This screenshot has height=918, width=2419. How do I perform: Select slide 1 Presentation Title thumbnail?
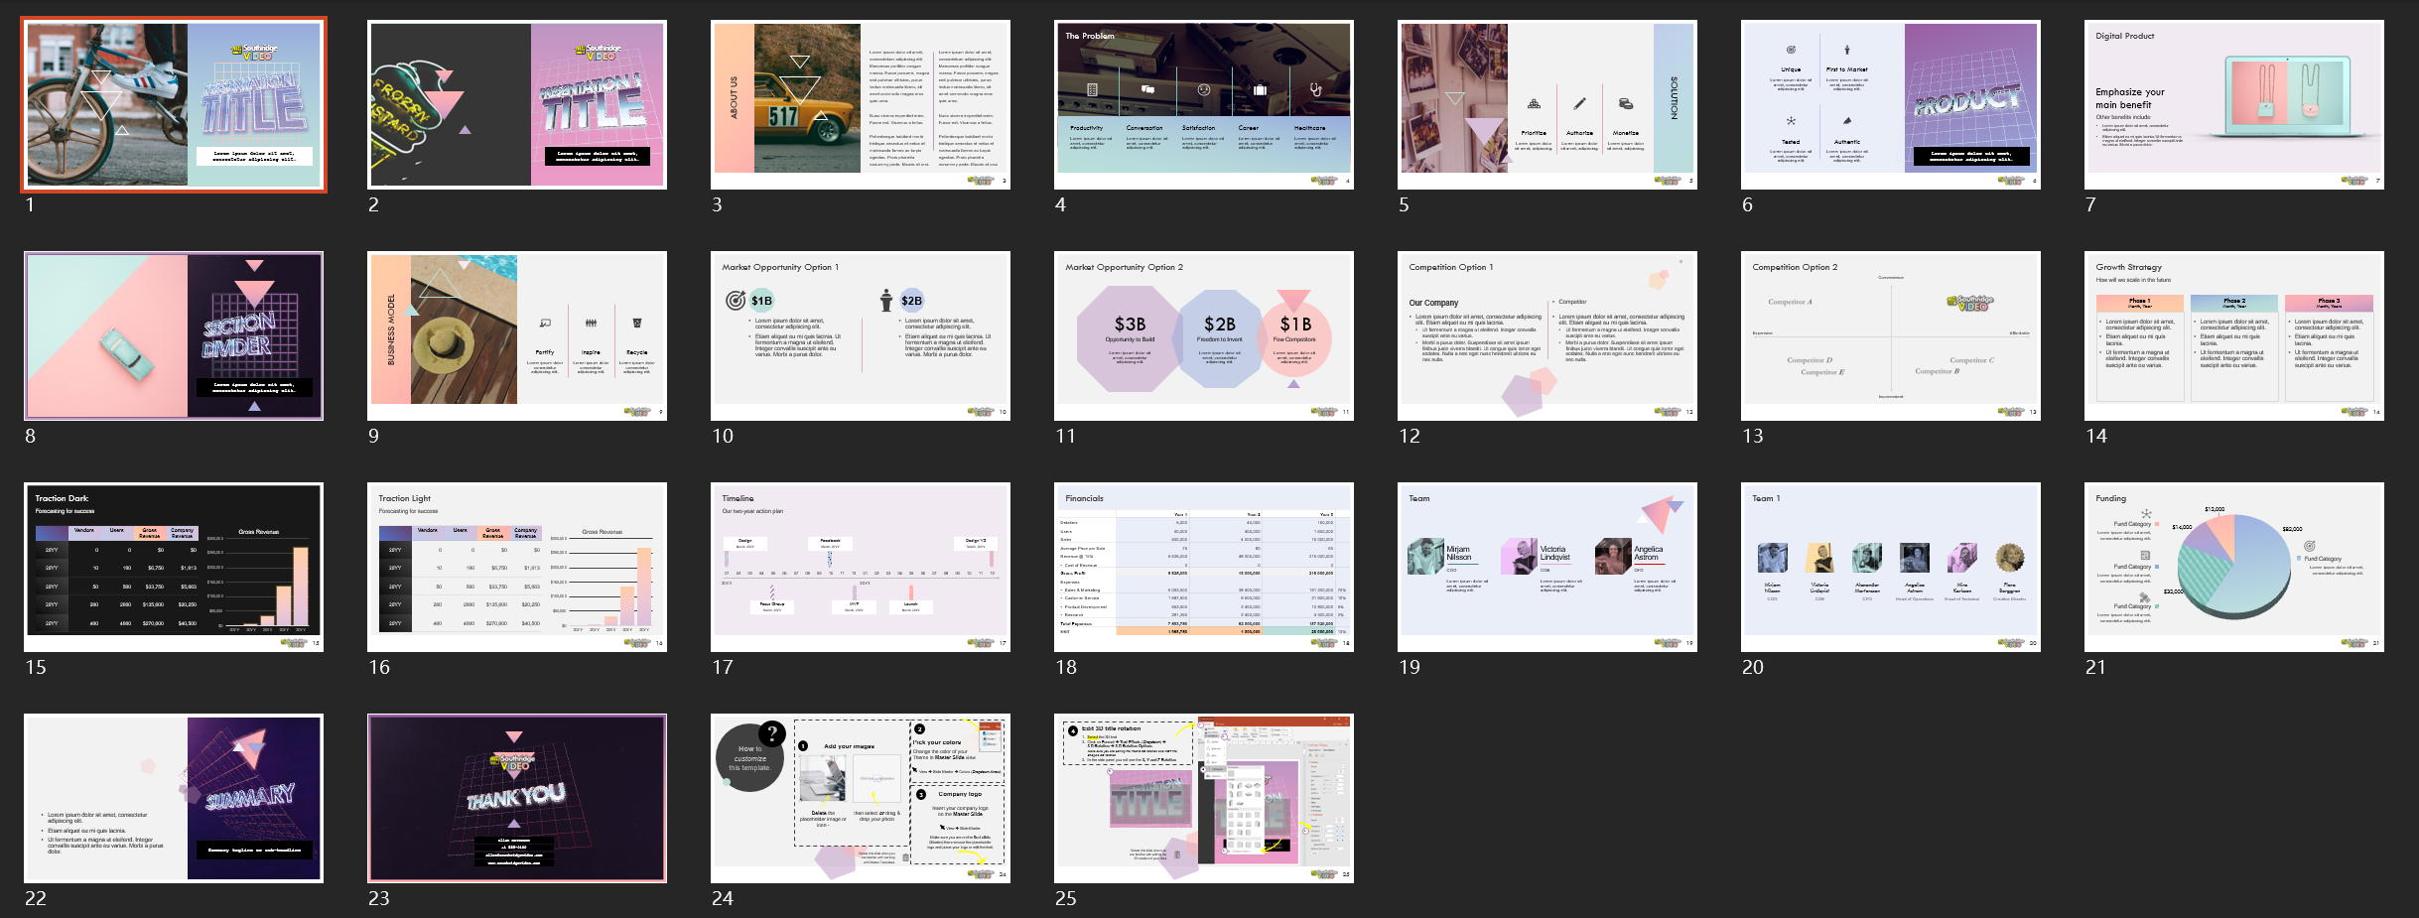(174, 104)
